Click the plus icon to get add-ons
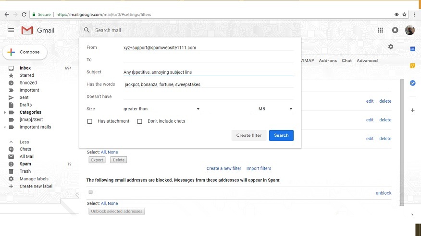The image size is (421, 236). click(x=413, y=110)
